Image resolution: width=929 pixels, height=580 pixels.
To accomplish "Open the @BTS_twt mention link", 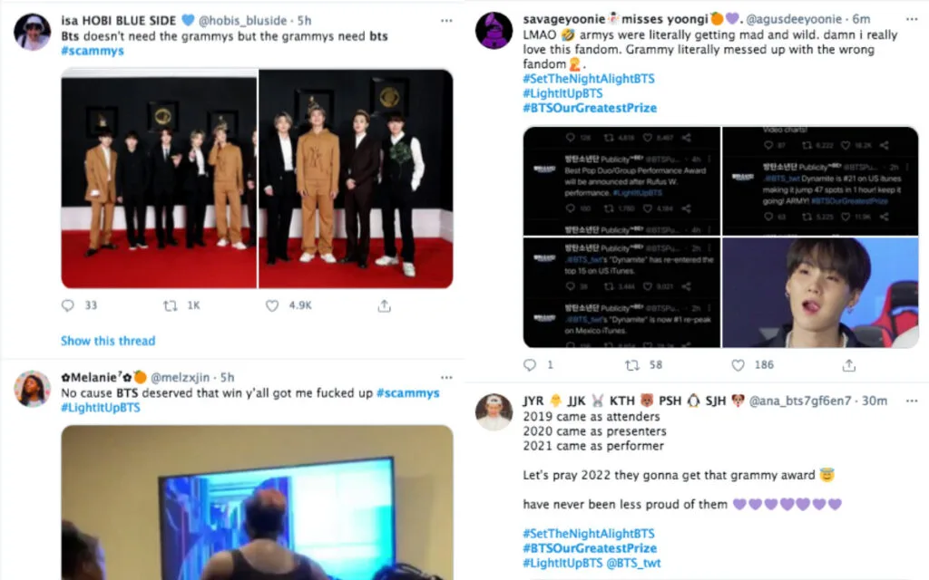I will (x=633, y=563).
